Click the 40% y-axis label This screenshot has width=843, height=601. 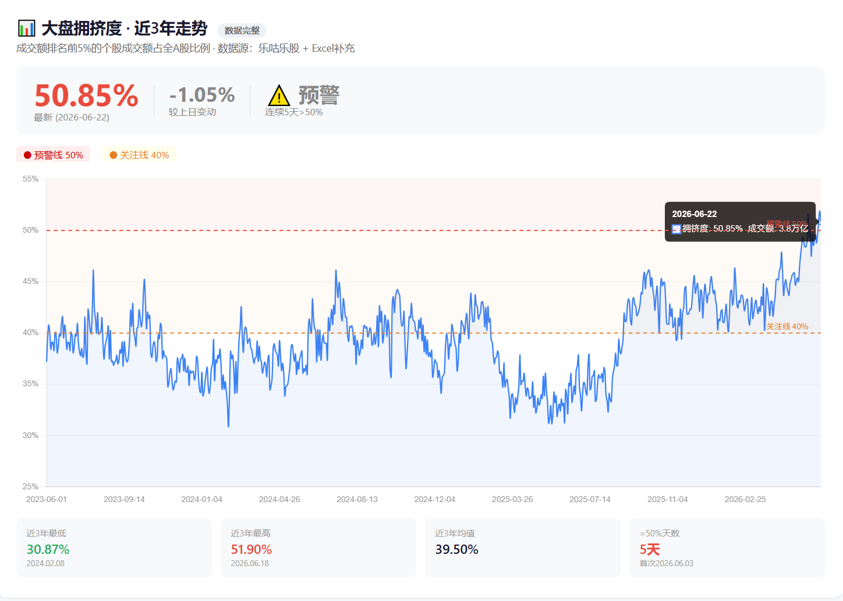(31, 332)
